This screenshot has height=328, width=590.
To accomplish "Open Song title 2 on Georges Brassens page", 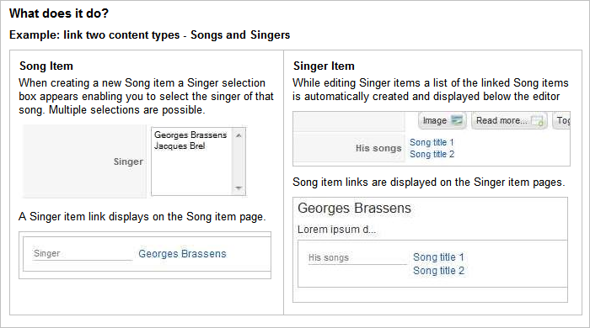I will click(439, 271).
